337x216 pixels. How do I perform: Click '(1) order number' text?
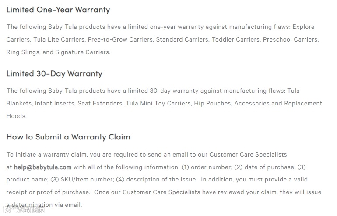(x=207, y=167)
